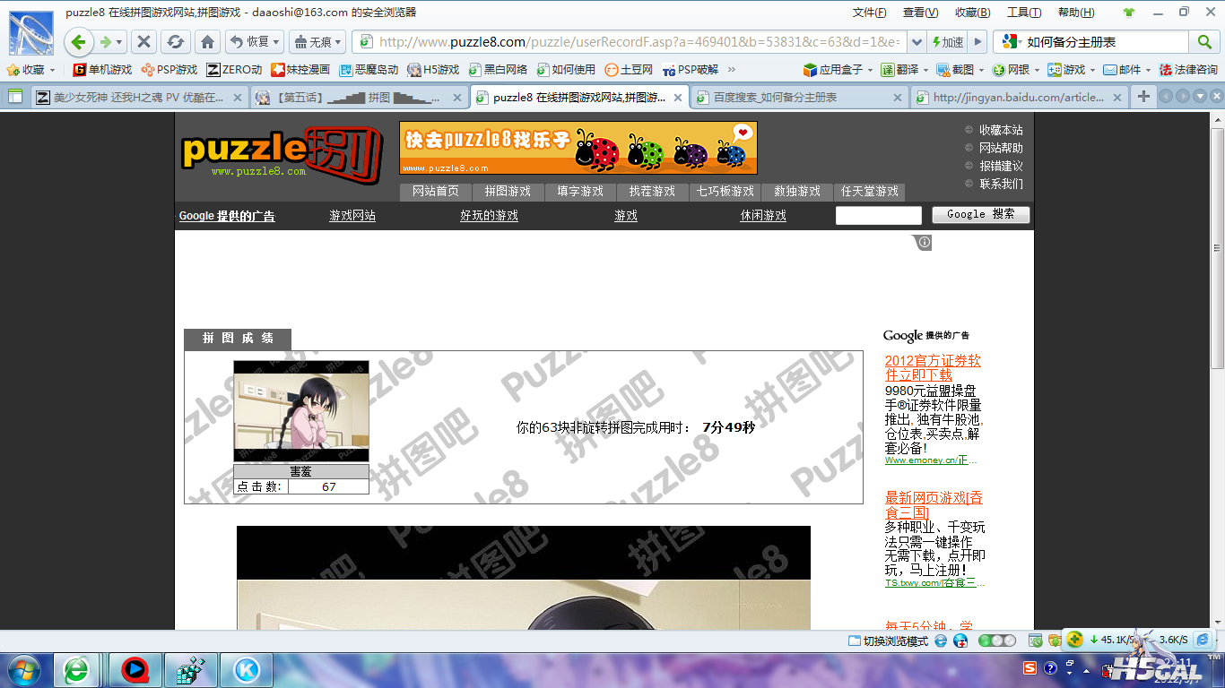Open the 找茬游戏 nav tab
1225x688 pixels.
pyautogui.click(x=652, y=192)
